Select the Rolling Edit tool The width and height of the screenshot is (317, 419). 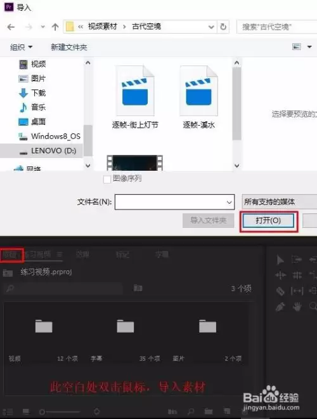click(297, 275)
